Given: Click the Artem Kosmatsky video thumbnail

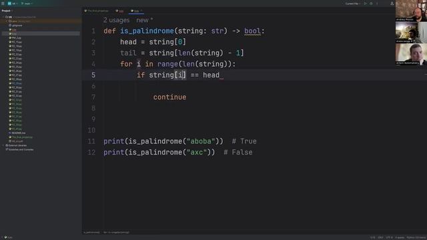Looking at the screenshot, I should point(411,54).
